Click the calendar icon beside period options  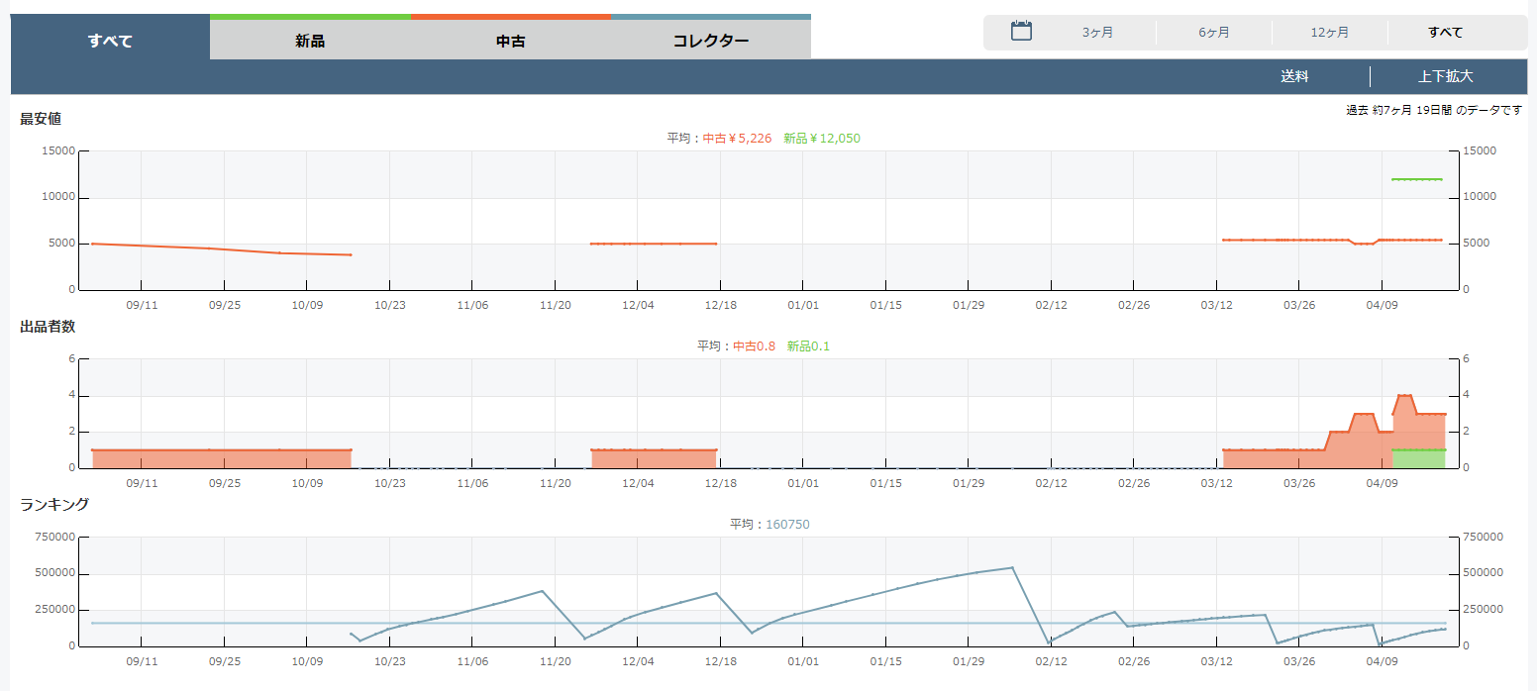[1021, 32]
